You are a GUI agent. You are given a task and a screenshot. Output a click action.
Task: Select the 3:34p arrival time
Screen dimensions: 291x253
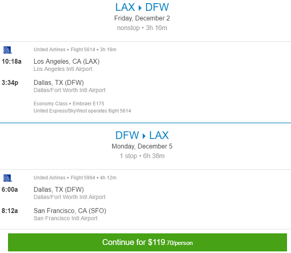[10, 82]
